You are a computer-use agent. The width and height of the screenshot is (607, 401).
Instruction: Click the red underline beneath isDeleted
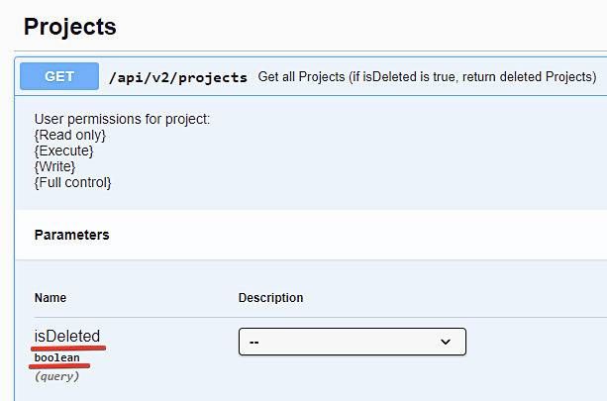click(68, 348)
